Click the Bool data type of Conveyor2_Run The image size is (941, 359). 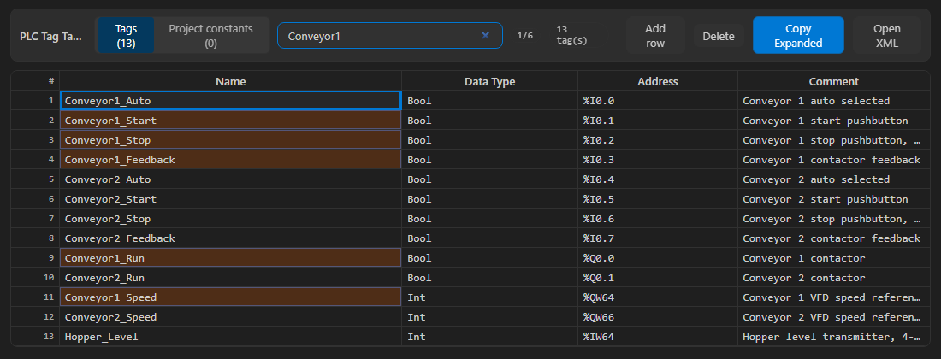(x=489, y=278)
